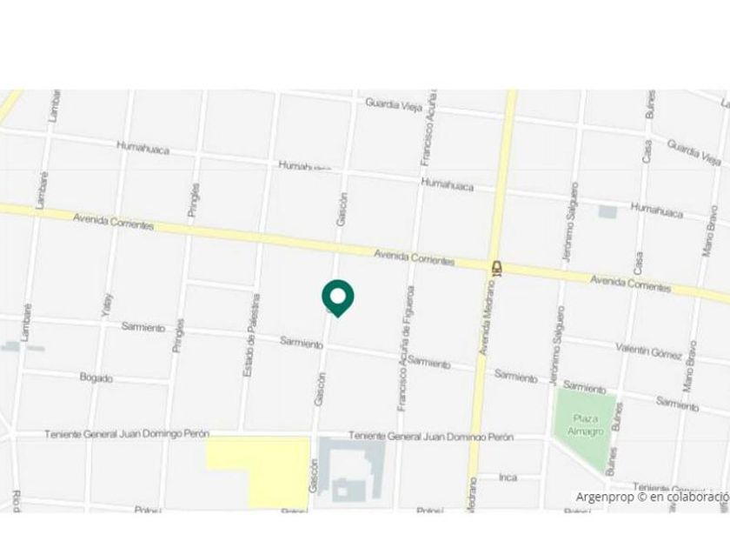This screenshot has width=730, height=548.
Task: Select the Valentín Gómez street label
Action: tap(649, 351)
